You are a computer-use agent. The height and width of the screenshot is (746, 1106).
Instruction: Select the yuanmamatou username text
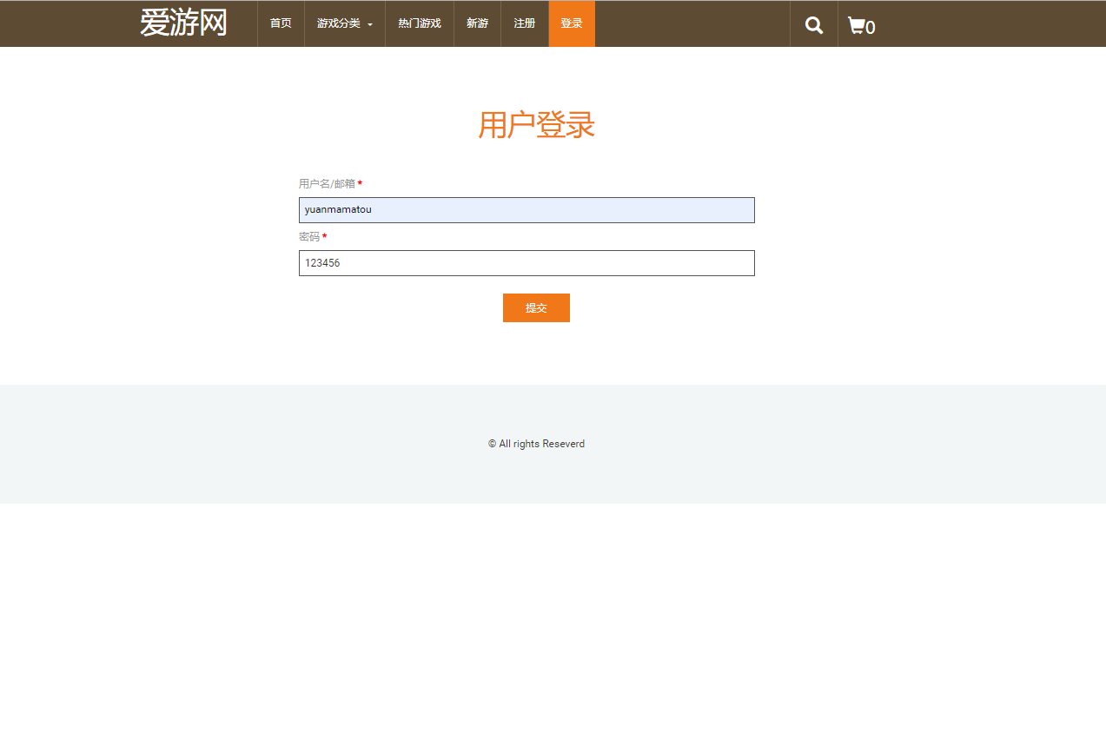tap(337, 209)
